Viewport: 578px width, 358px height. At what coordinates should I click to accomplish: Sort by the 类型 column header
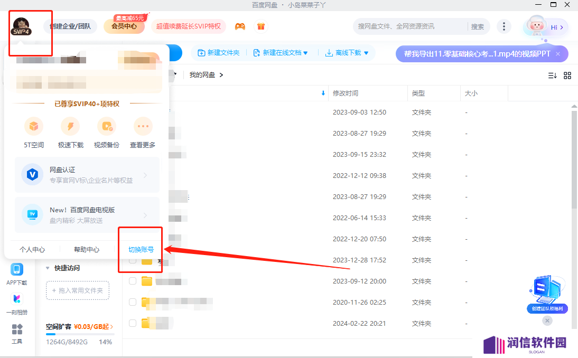point(418,93)
